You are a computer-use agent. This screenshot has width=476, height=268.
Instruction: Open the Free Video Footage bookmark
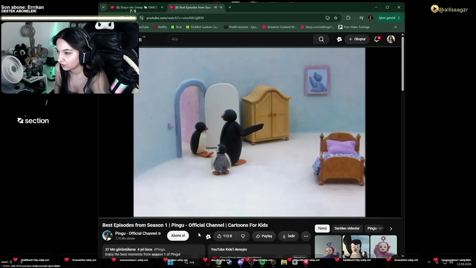click(354, 27)
